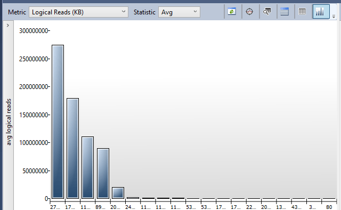Open the Statistic dropdown showing Avg
Viewport: 341px width, 210px height.
(179, 12)
